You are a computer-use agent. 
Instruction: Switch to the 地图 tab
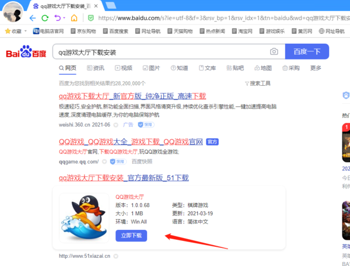coord(263,68)
